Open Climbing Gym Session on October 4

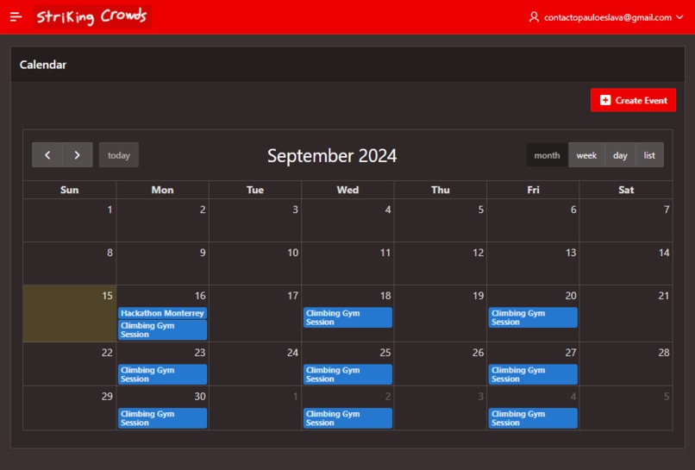pos(533,418)
